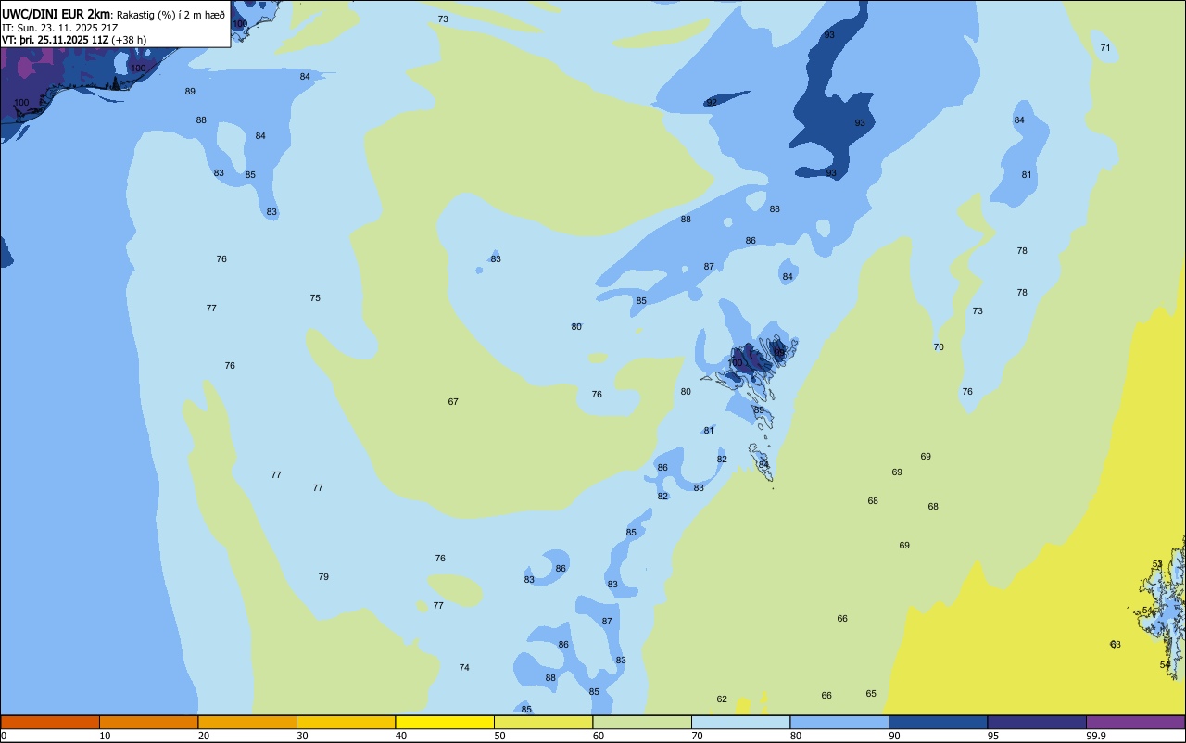This screenshot has height=743, width=1186.
Task: Click the humidity value 75
Action: 315,298
